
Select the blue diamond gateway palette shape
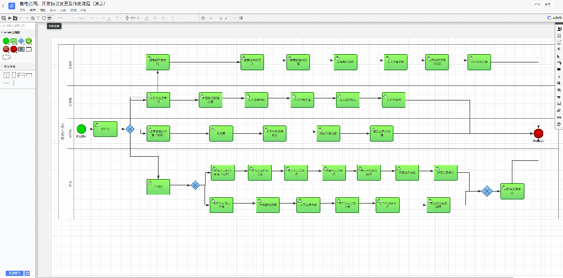(21, 41)
